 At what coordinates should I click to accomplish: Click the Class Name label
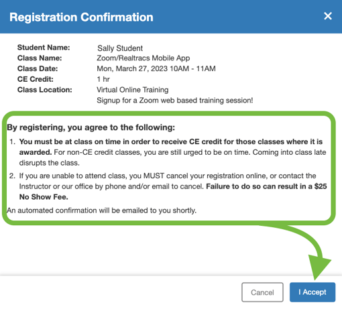coord(40,58)
